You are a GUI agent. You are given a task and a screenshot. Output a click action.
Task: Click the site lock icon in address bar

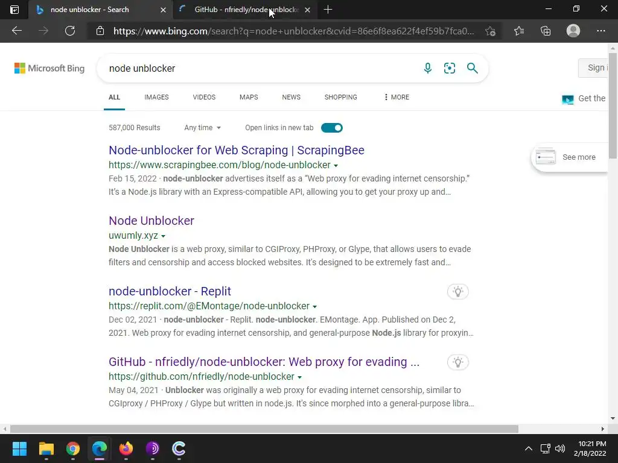tap(100, 31)
